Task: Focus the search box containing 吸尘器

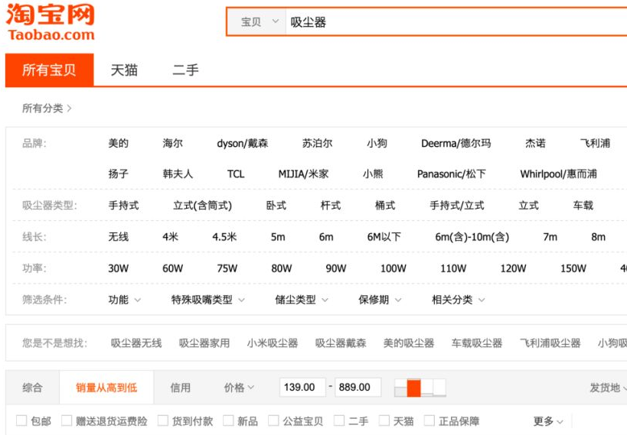Action: pyautogui.click(x=456, y=21)
